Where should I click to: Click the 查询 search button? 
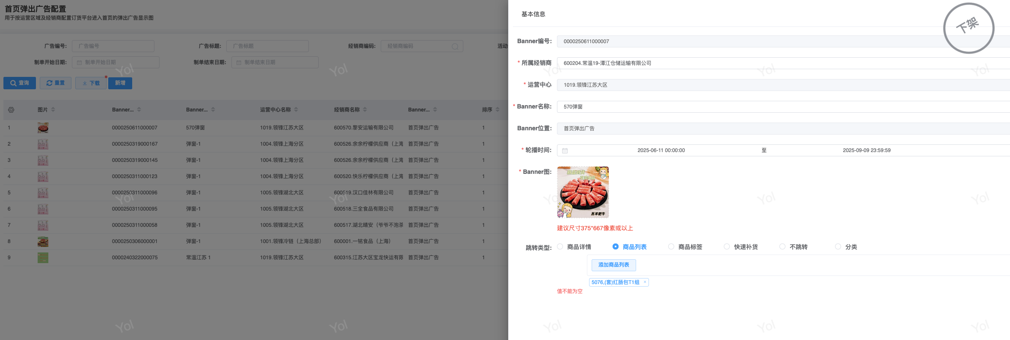coord(20,83)
